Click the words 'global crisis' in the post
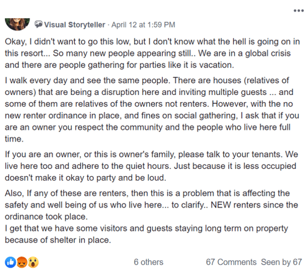 (x=268, y=53)
